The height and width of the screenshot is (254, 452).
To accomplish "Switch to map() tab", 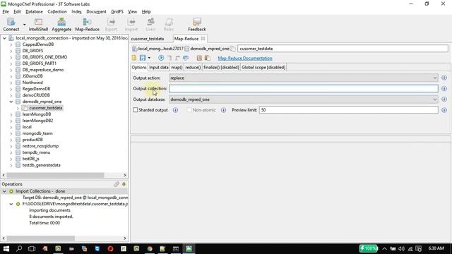I will [x=177, y=67].
